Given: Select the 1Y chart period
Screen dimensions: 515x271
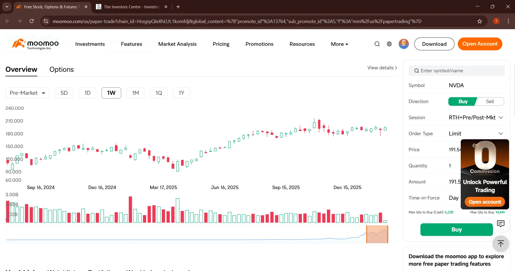Looking at the screenshot, I should tap(181, 93).
